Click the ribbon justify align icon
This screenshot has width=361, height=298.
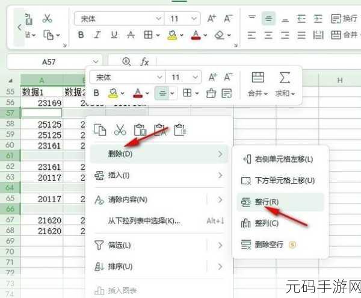click(x=301, y=35)
